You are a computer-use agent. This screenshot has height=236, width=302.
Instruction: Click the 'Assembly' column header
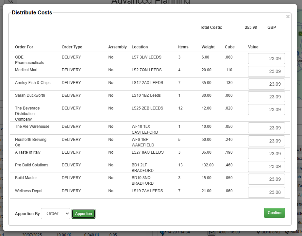tap(117, 47)
